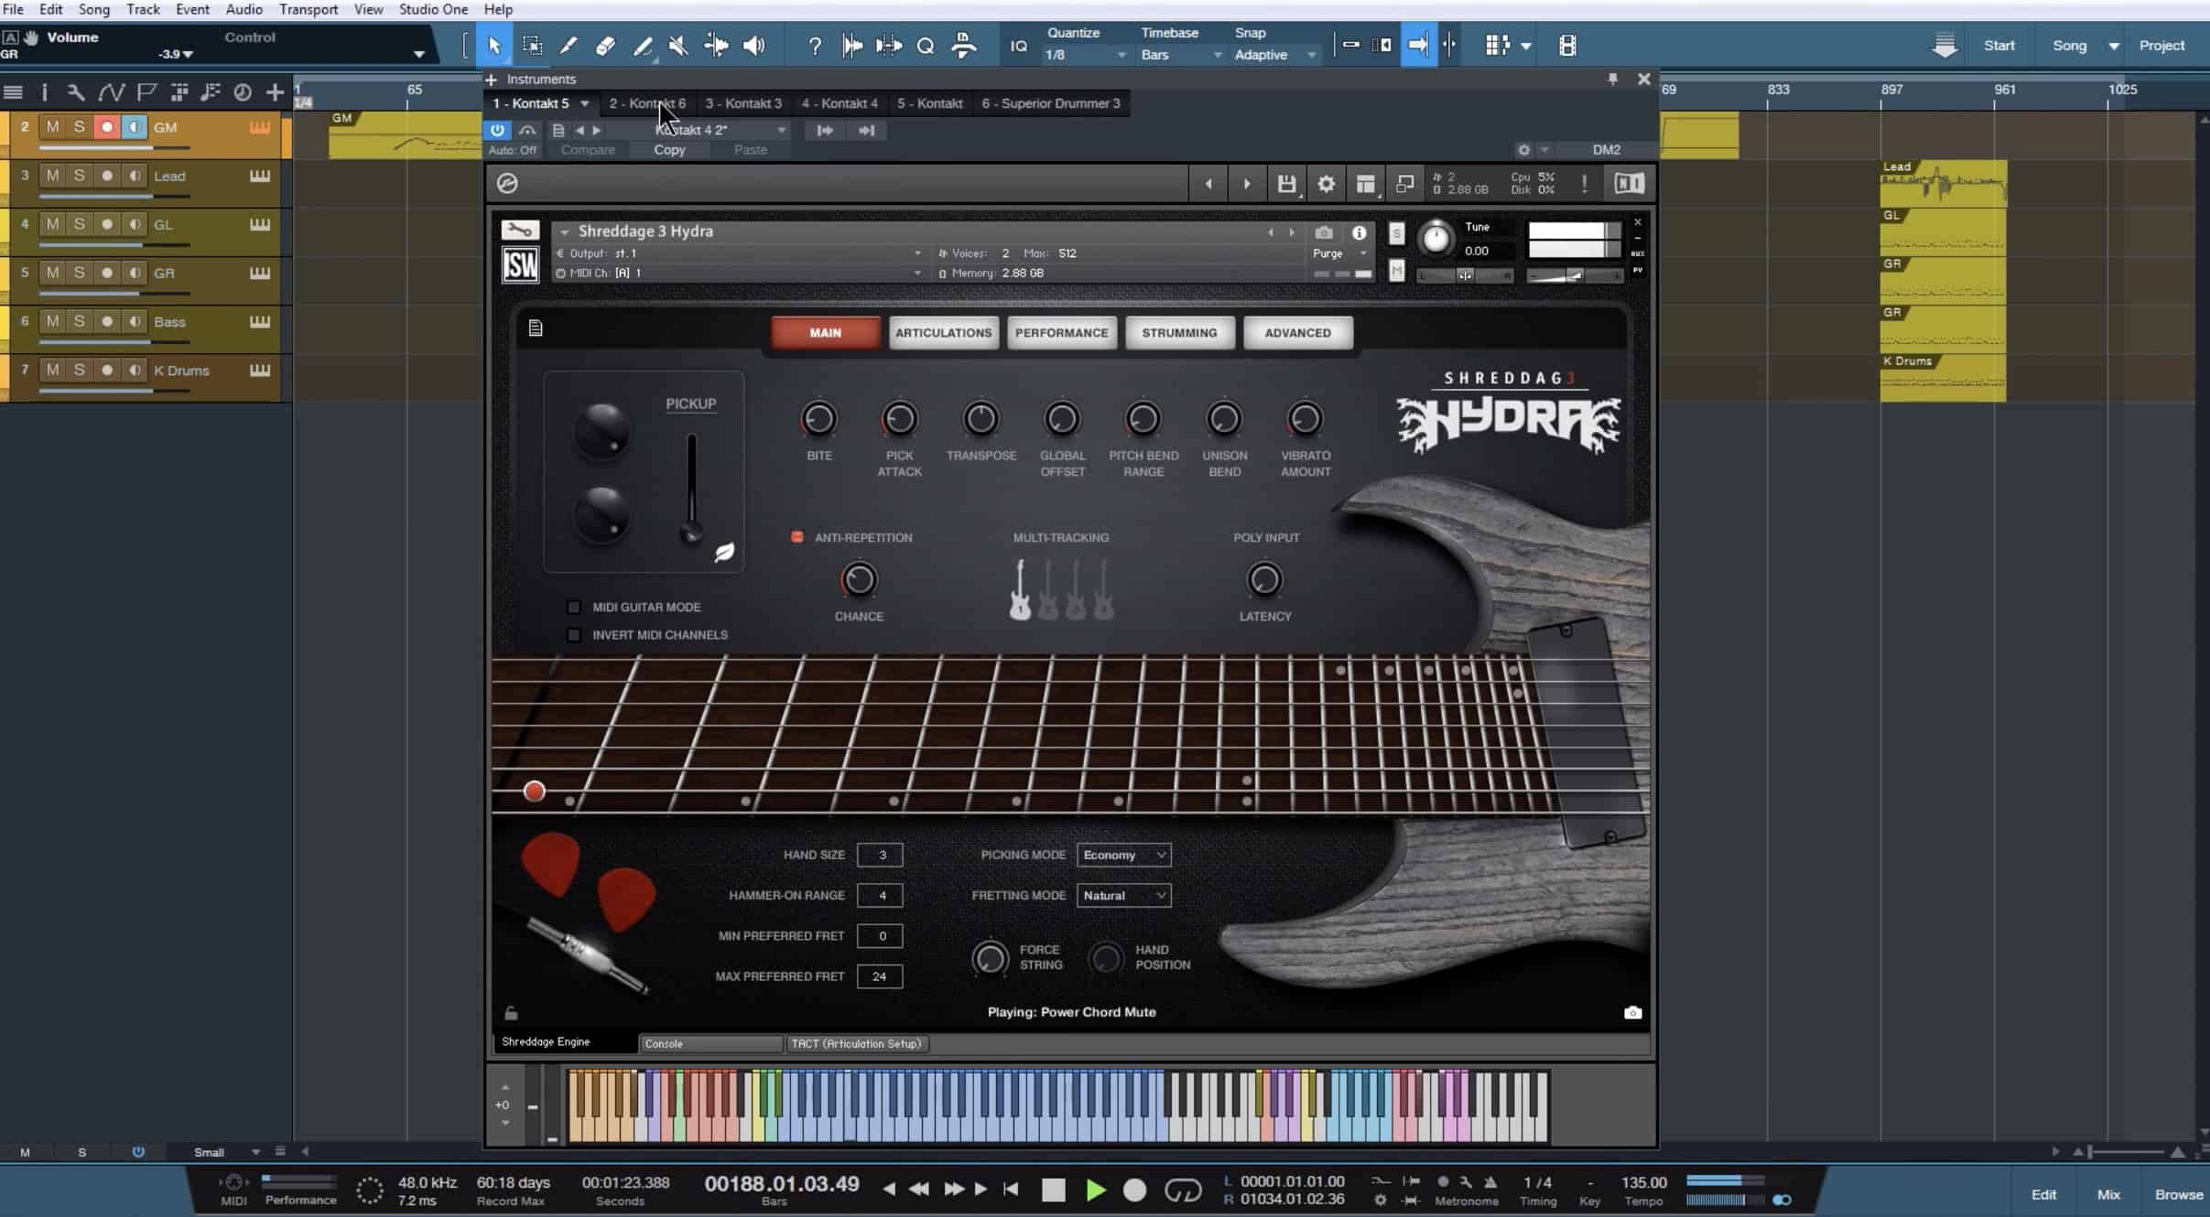Pin the Instruments window

point(1612,80)
